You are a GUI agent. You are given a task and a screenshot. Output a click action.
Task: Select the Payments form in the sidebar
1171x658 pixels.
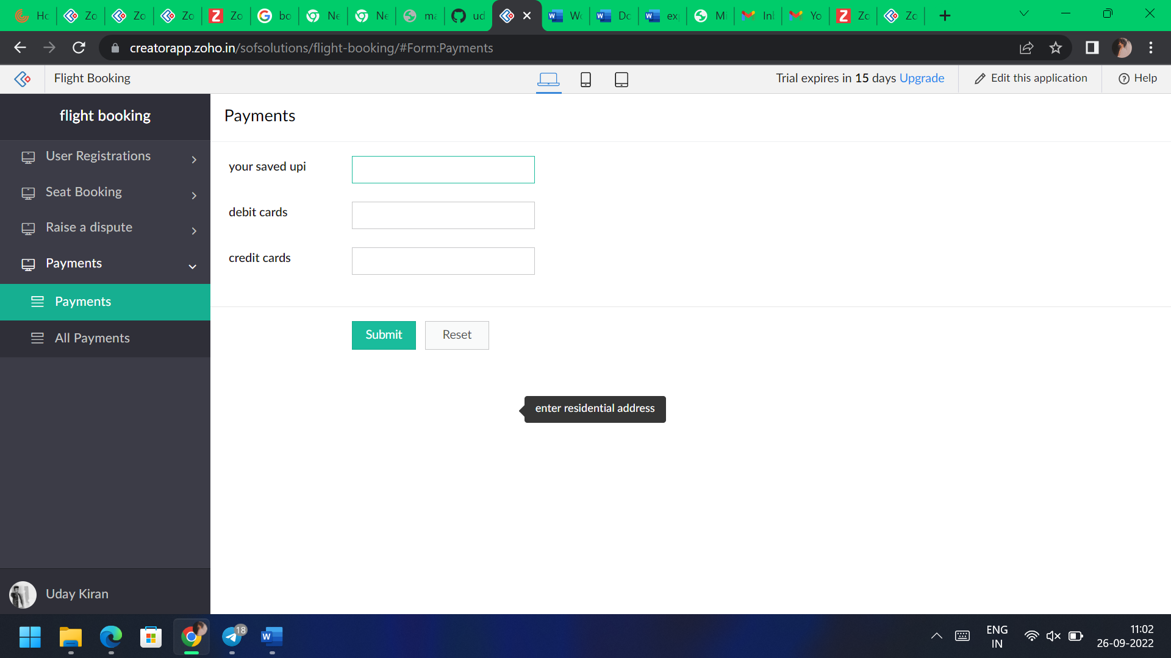pos(83,302)
